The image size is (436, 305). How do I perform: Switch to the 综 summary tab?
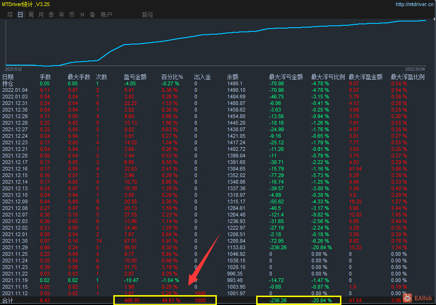pyautogui.click(x=10, y=15)
